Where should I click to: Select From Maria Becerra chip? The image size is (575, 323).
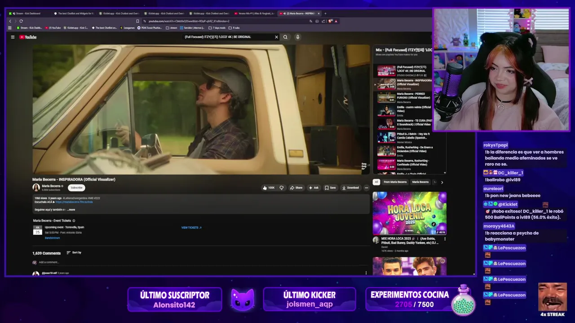[395, 182]
